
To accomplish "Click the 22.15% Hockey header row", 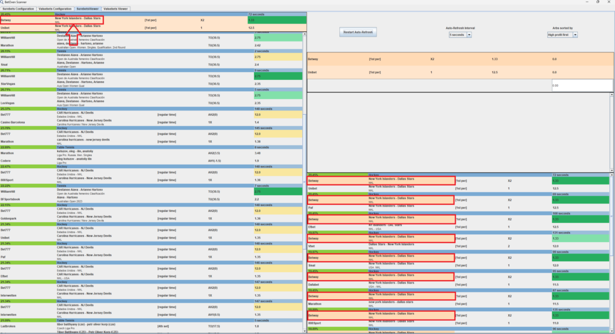I will [x=151, y=205].
